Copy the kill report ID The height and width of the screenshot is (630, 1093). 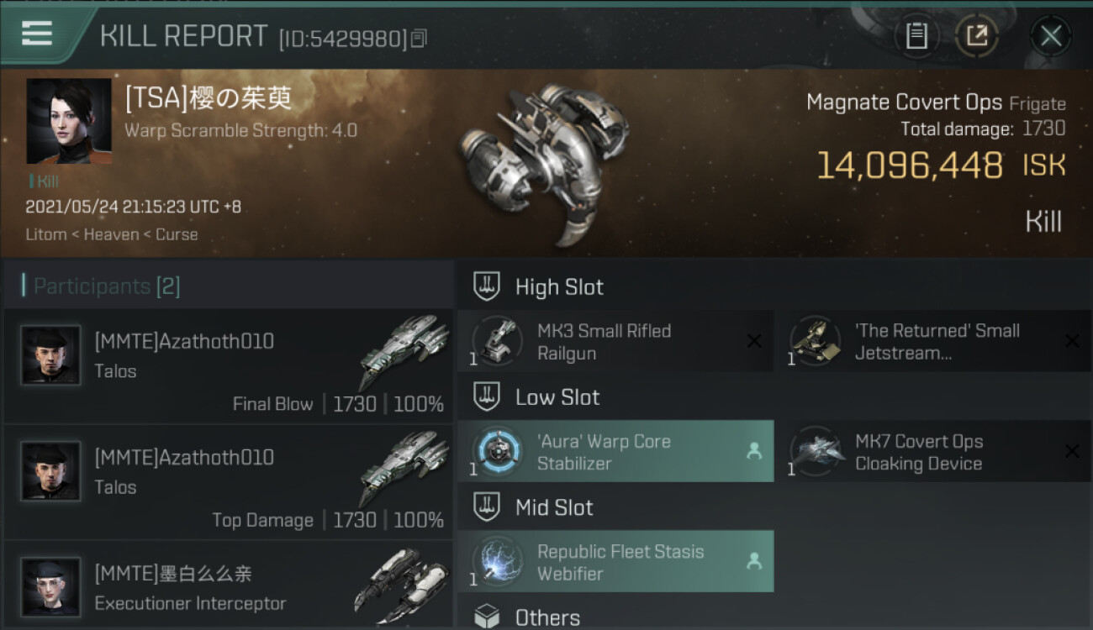(419, 38)
